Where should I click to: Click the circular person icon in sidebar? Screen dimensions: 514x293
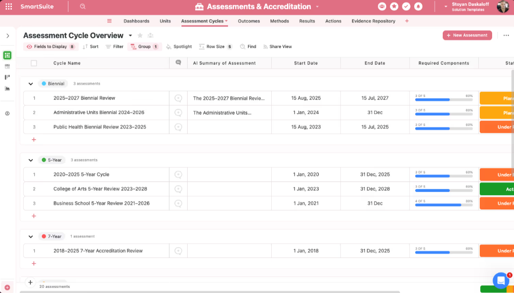pos(7,113)
